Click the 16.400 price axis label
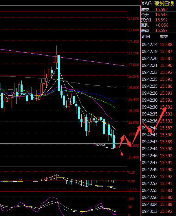This screenshot has height=216, width=176. click(133, 99)
